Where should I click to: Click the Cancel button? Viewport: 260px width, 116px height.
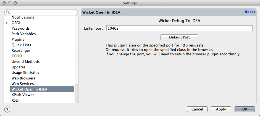(x=197, y=109)
